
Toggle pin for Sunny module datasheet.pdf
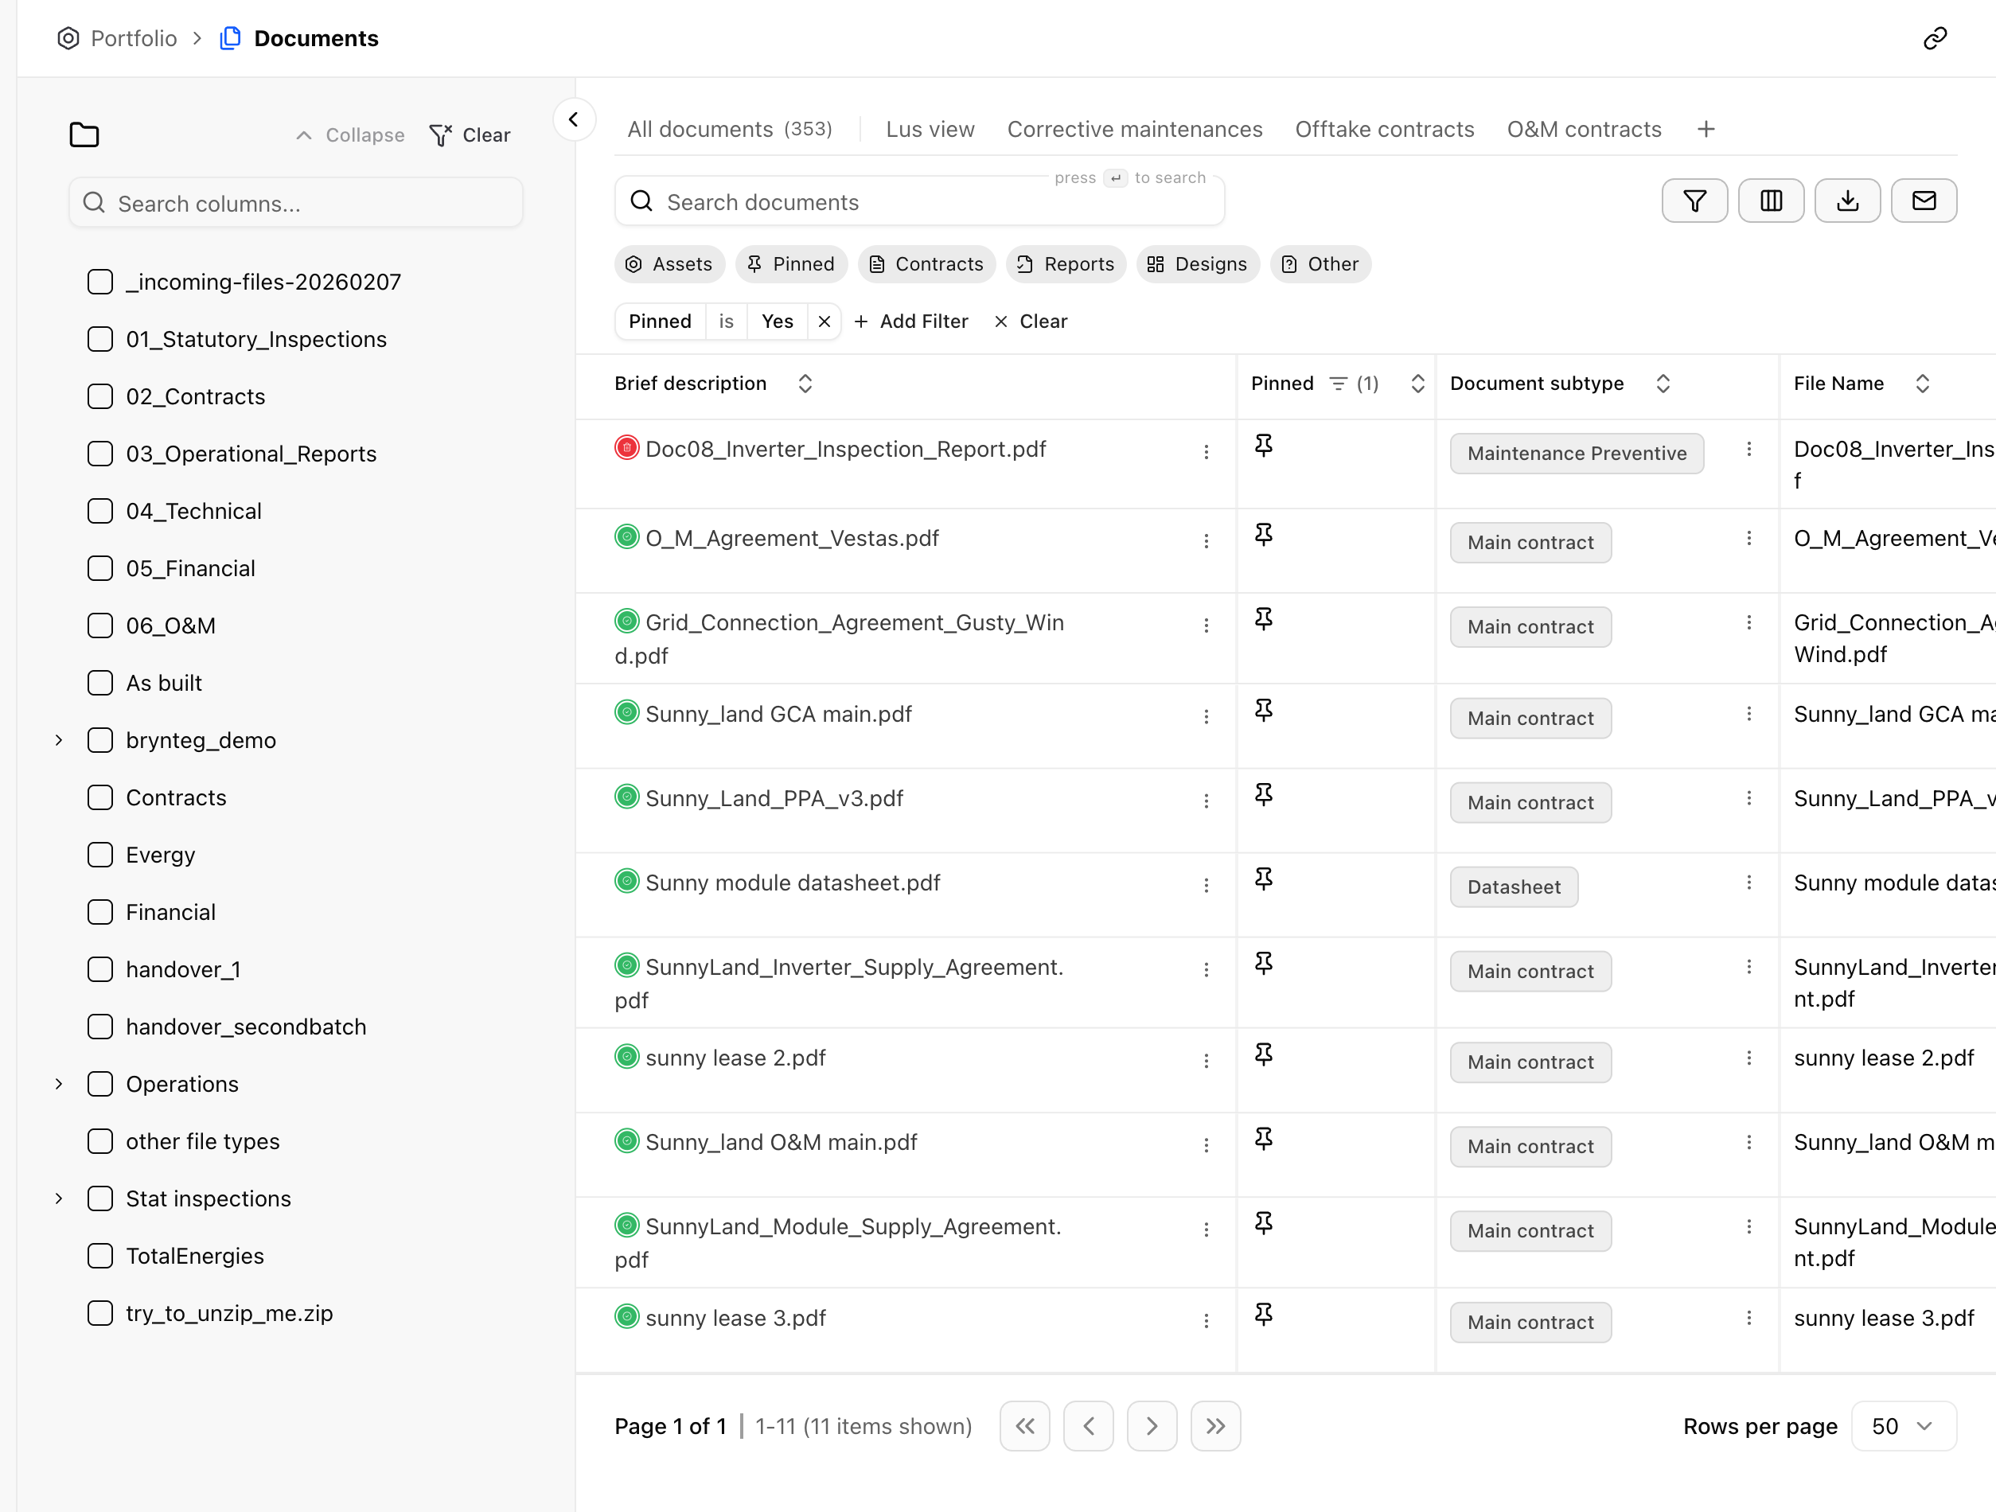coord(1263,879)
